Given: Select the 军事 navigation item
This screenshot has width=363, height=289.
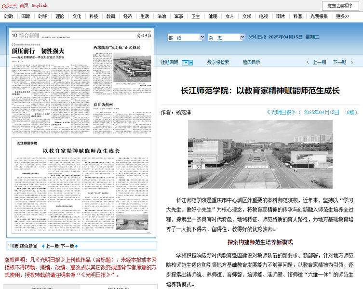Looking at the screenshot, I should pos(178,16).
